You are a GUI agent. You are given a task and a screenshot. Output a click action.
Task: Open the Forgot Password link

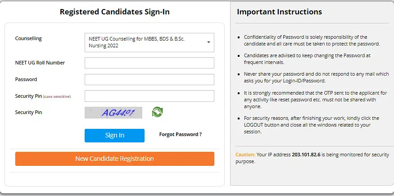point(180,134)
